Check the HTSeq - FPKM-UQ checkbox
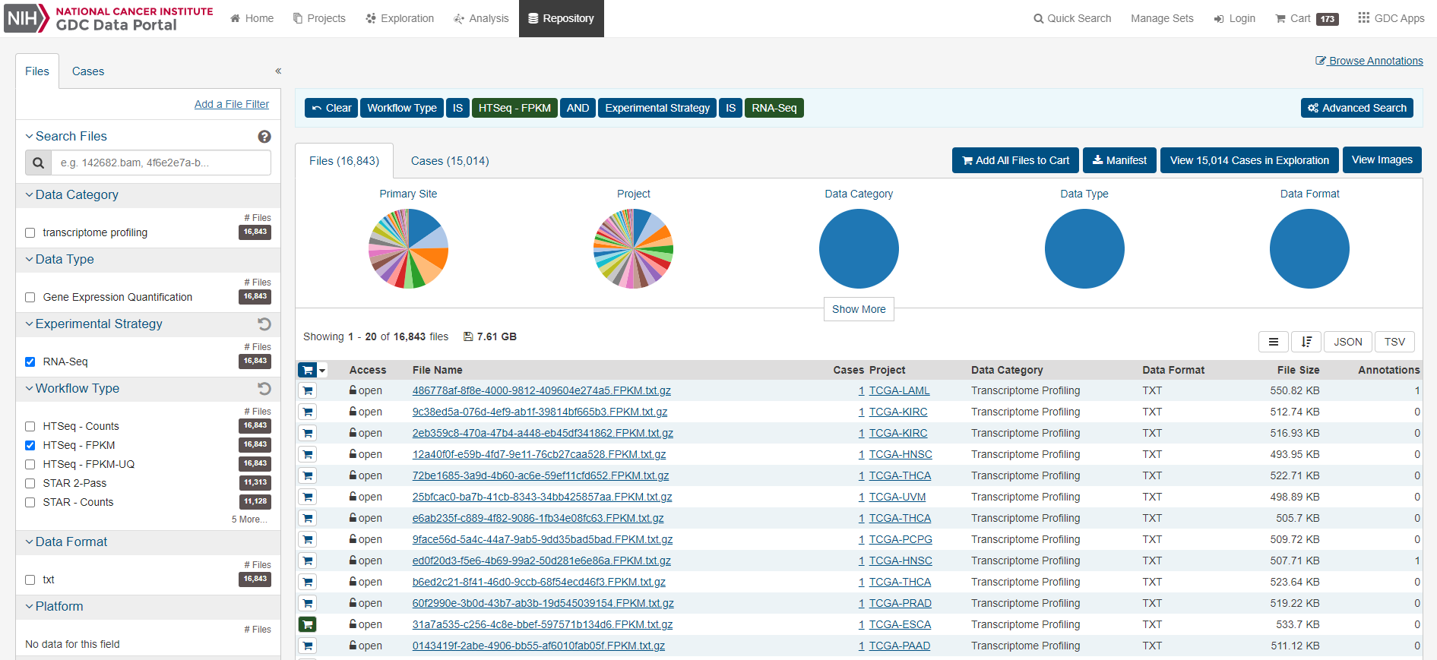Screen dimensions: 1437x660 tap(30, 465)
